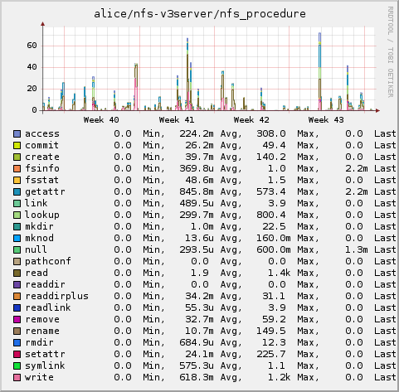Click write max value 1.2k
Viewport: 399px width, 392px height.
280,378
